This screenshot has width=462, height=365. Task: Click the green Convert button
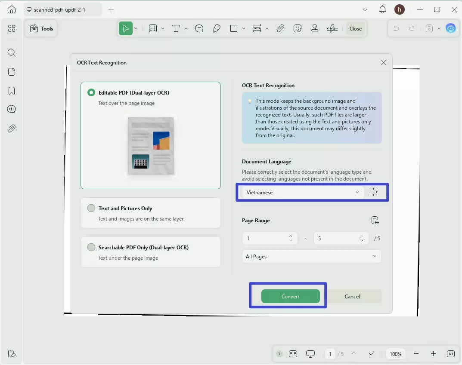291,296
